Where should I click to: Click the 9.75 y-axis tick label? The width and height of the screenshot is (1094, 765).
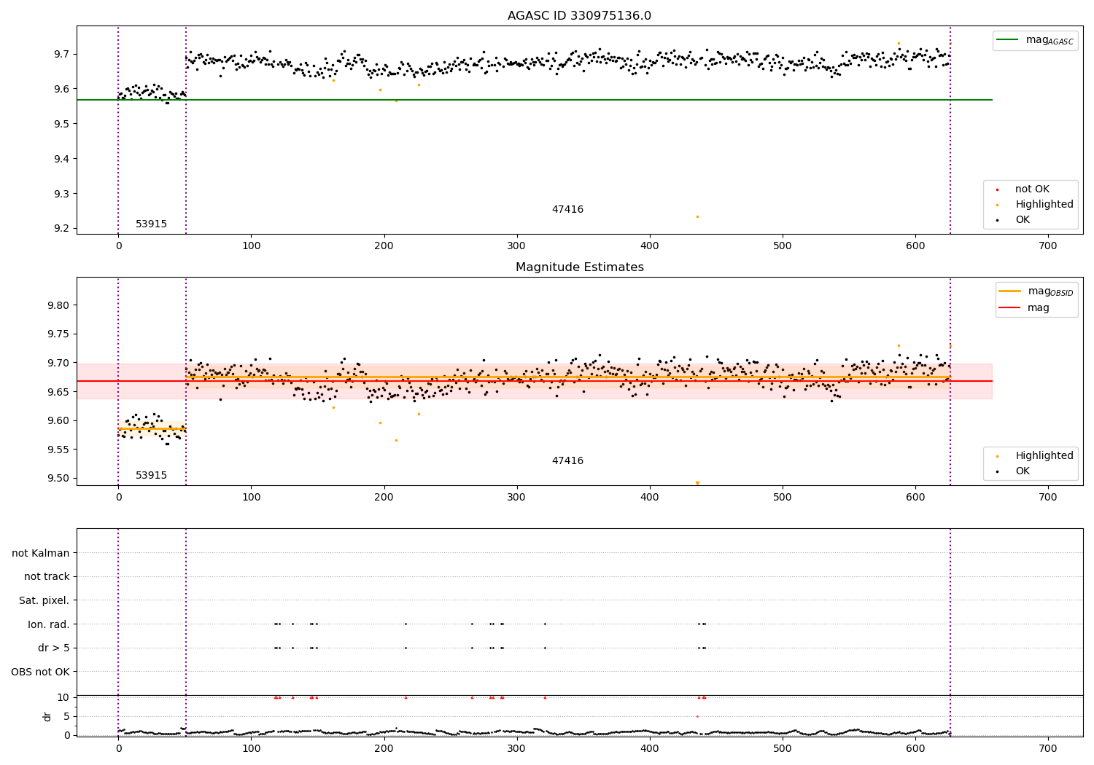[60, 334]
